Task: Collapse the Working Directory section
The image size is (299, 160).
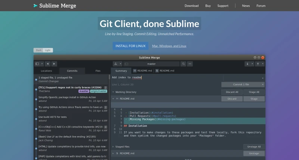Action: [113, 92]
